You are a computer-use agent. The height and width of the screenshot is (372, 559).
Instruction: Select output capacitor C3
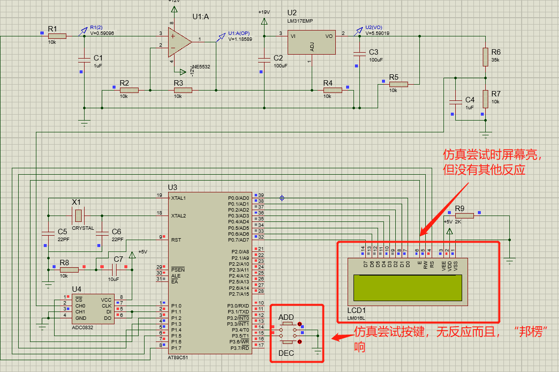pyautogui.click(x=359, y=54)
